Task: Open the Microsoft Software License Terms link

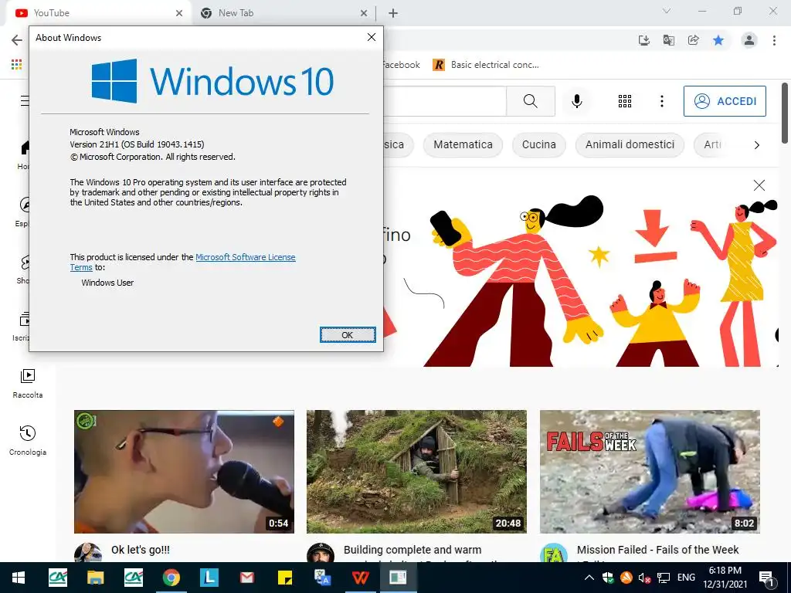Action: [x=245, y=257]
